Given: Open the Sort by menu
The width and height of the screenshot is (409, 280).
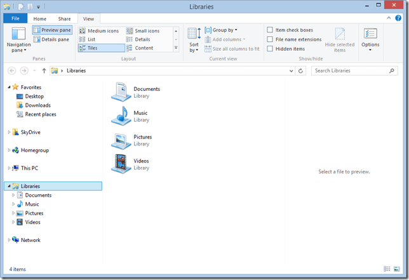Looking at the screenshot, I should (x=194, y=40).
